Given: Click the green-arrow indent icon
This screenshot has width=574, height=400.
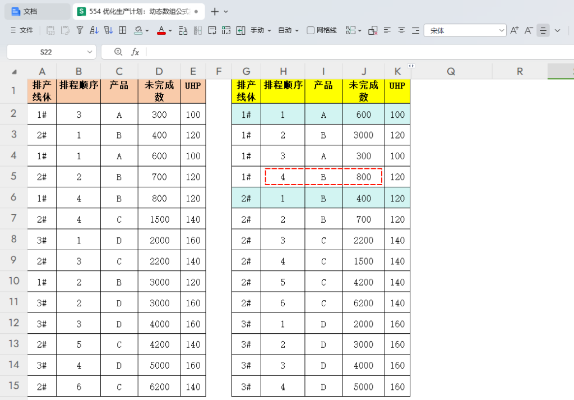Looking at the screenshot, I should [240, 30].
